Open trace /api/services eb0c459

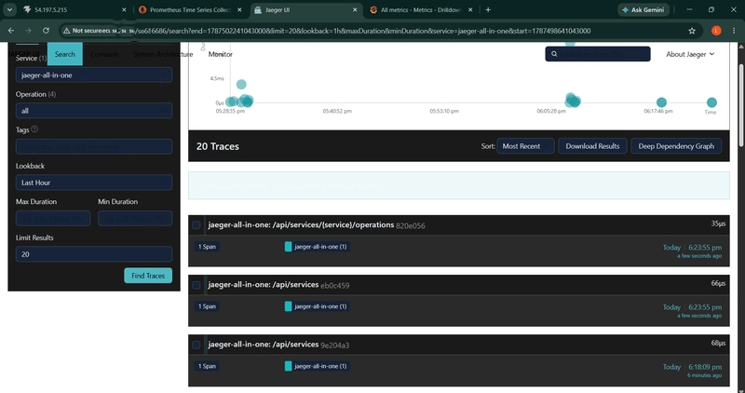[278, 285]
